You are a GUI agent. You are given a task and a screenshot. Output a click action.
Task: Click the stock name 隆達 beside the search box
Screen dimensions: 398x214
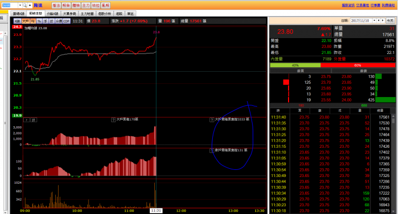38,6
